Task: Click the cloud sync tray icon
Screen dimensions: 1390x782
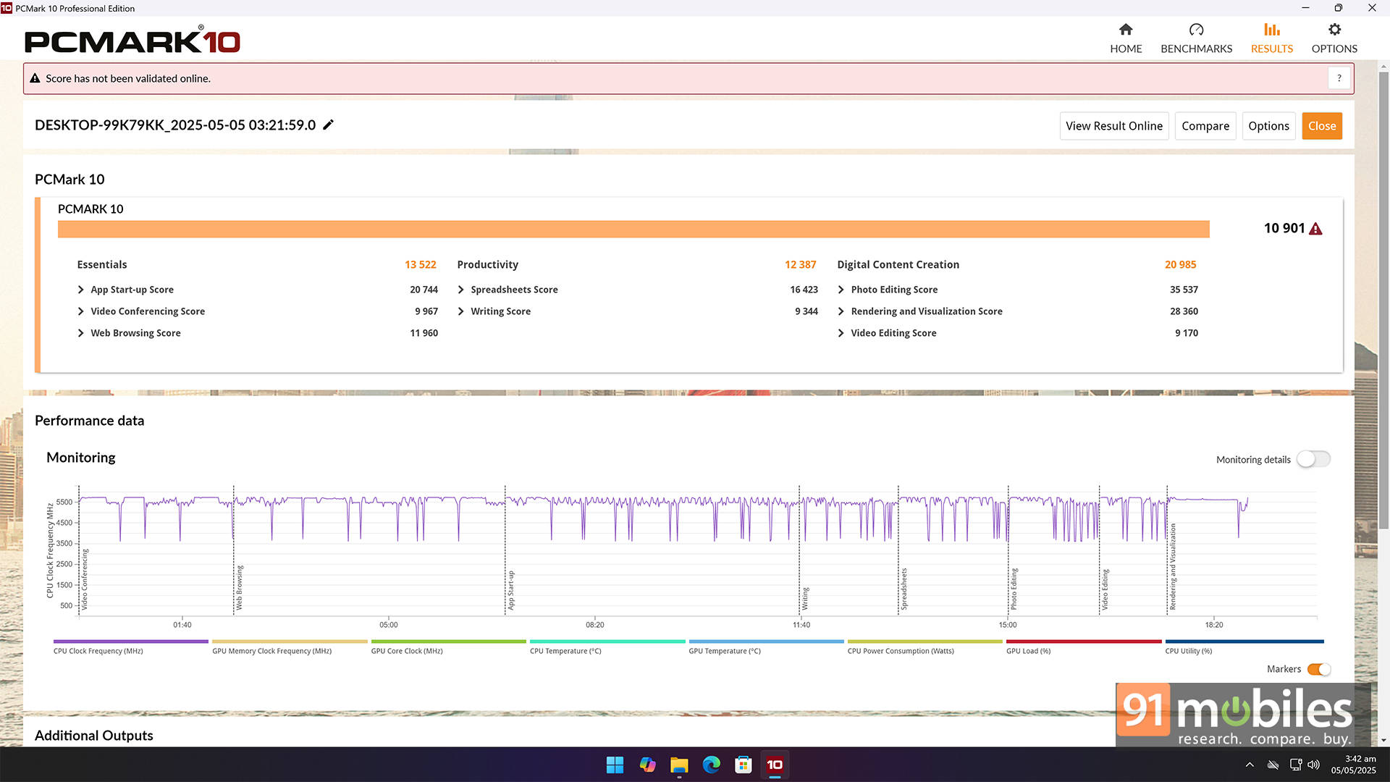Action: point(1273,765)
